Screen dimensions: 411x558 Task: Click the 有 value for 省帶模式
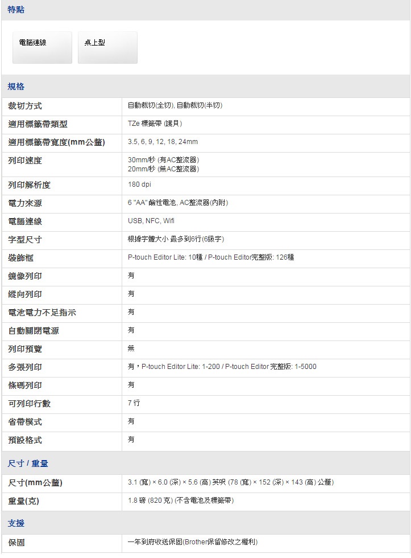(131, 421)
